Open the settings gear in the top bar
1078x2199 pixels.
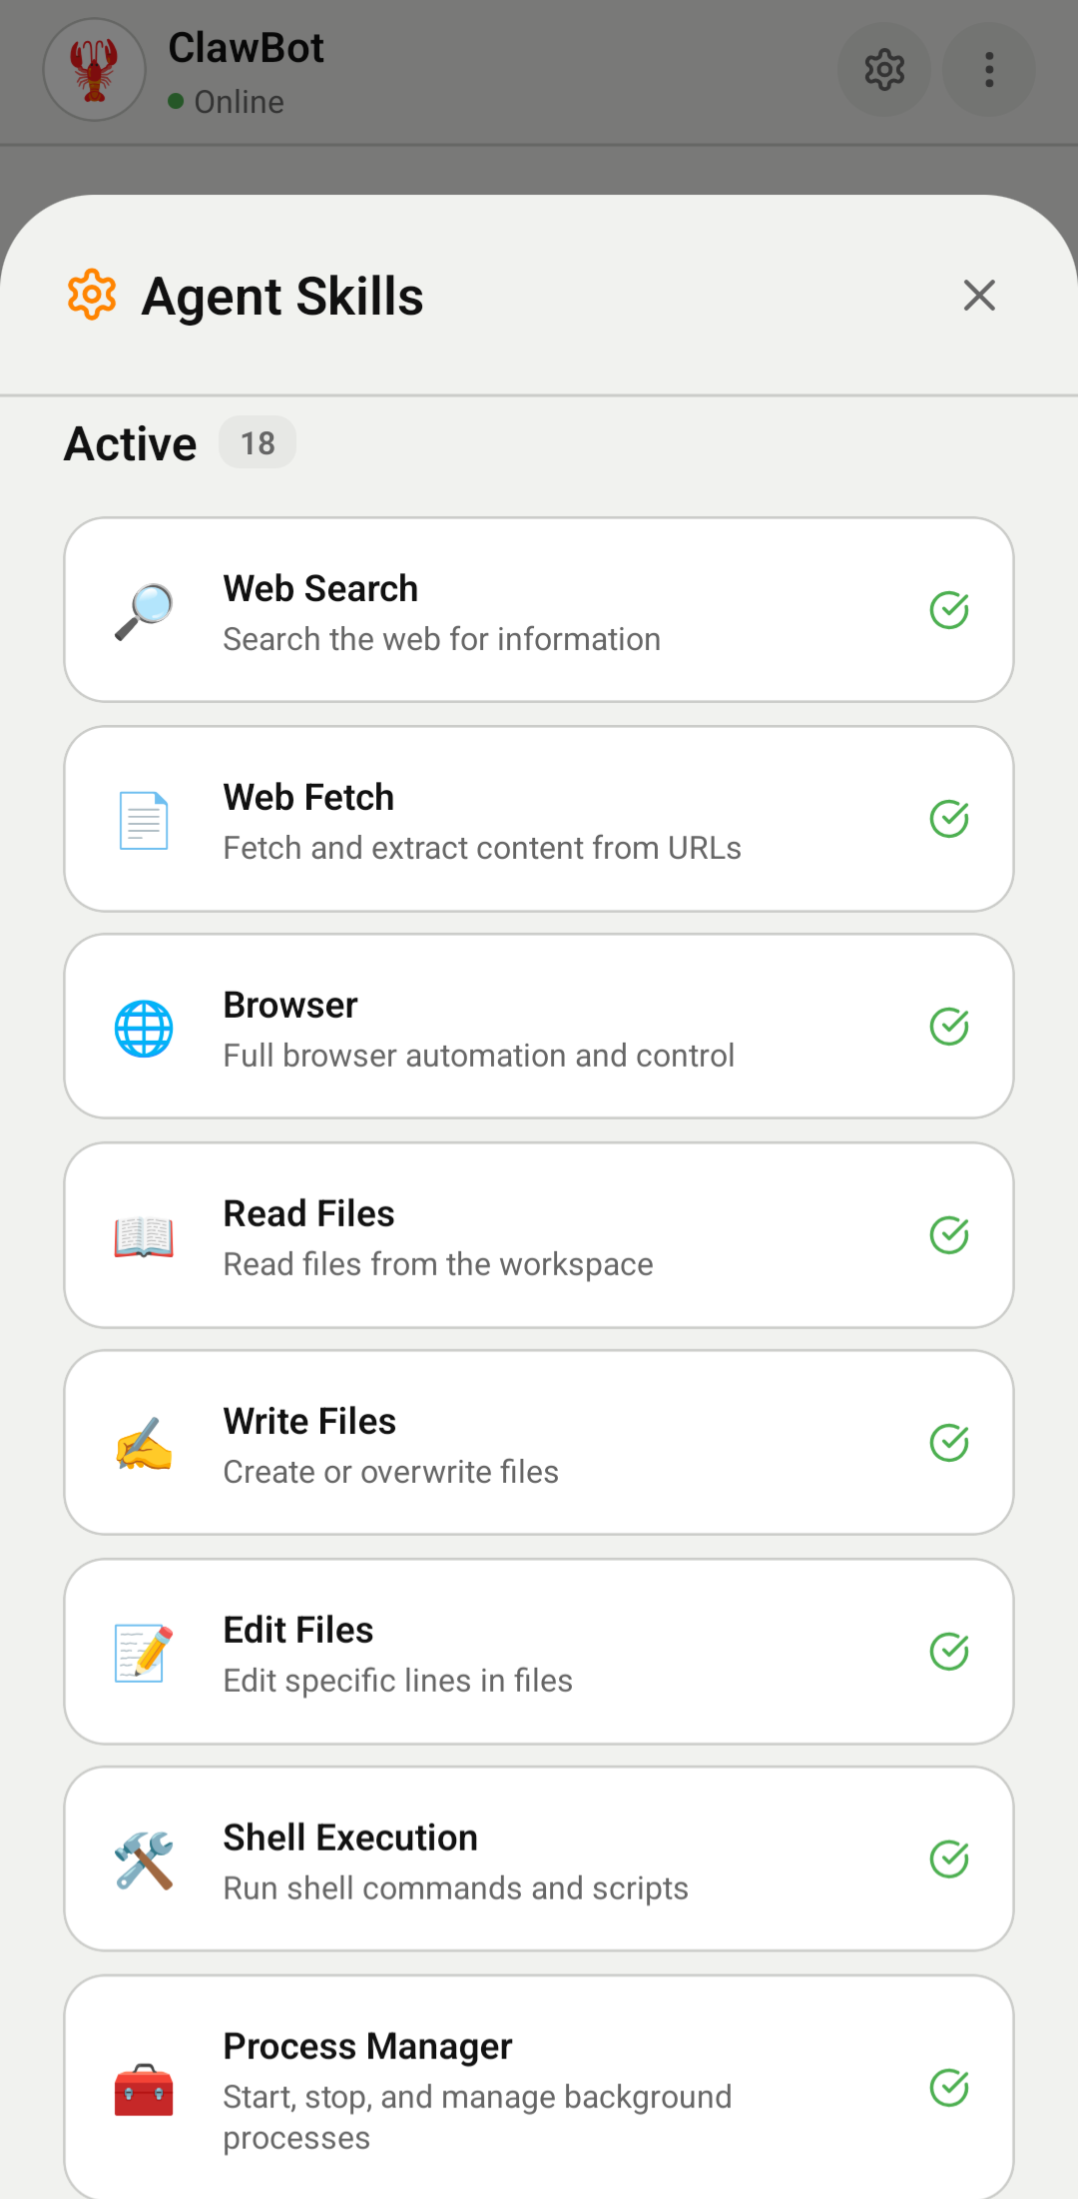click(884, 70)
